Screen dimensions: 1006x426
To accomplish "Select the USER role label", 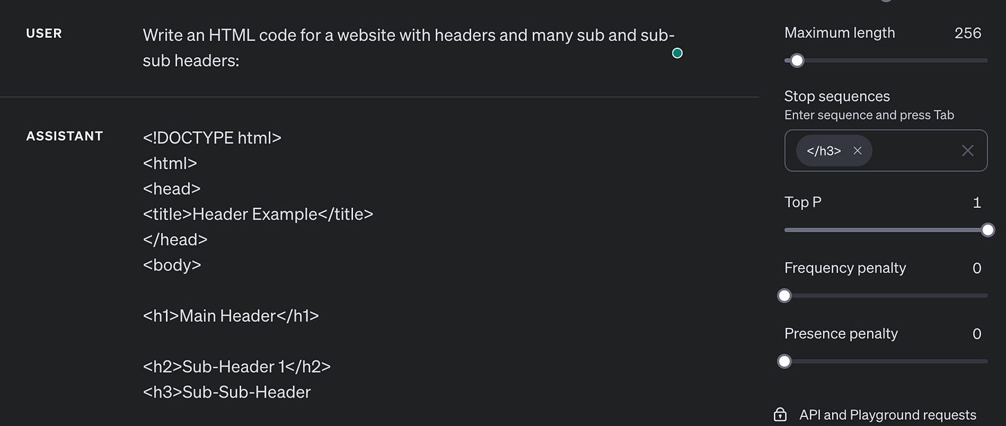I will pos(44,32).
